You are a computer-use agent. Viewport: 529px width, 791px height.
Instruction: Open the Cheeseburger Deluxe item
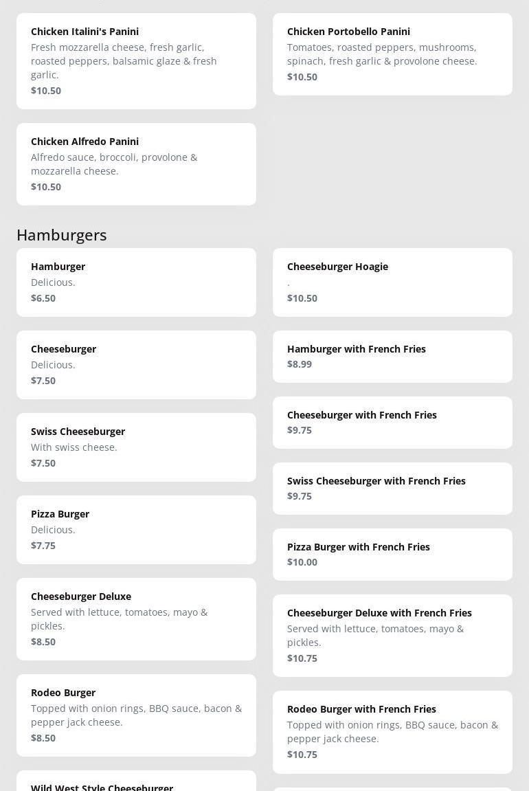[136, 619]
